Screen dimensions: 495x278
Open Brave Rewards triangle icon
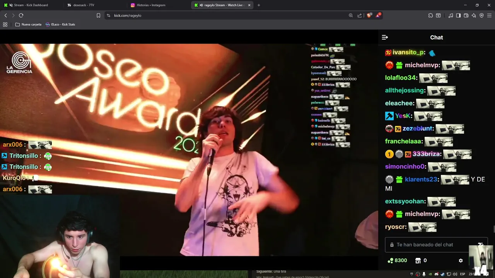(x=378, y=15)
